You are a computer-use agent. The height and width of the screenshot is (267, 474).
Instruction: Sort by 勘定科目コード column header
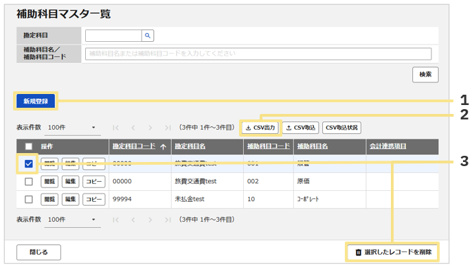[134, 146]
